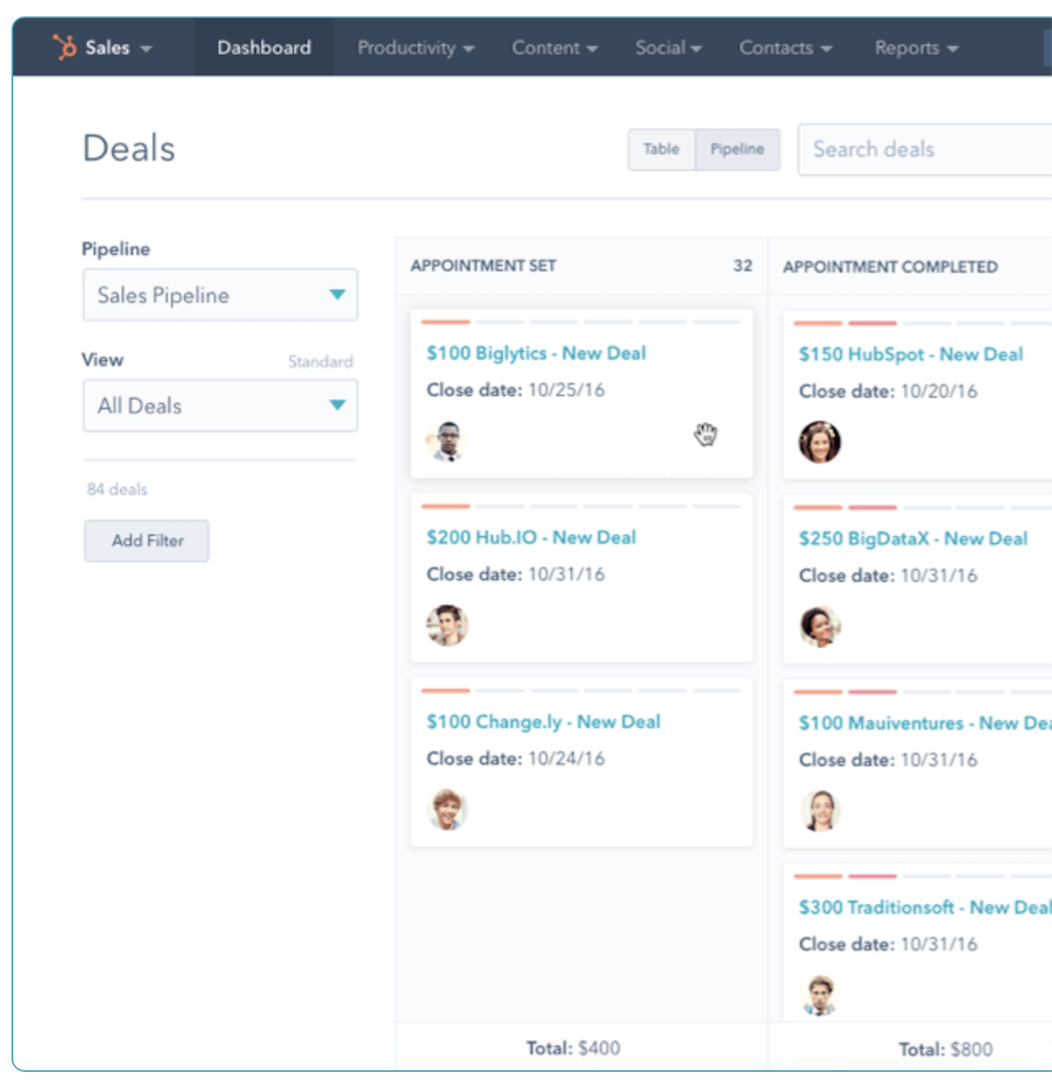Open the Reports menu
The image size is (1052, 1085).
click(x=916, y=48)
